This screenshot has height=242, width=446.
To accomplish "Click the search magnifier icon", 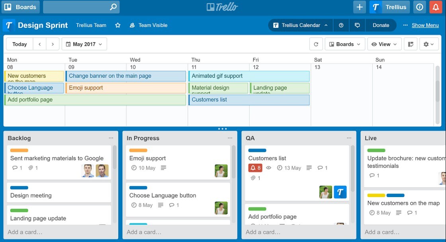I will click(113, 7).
